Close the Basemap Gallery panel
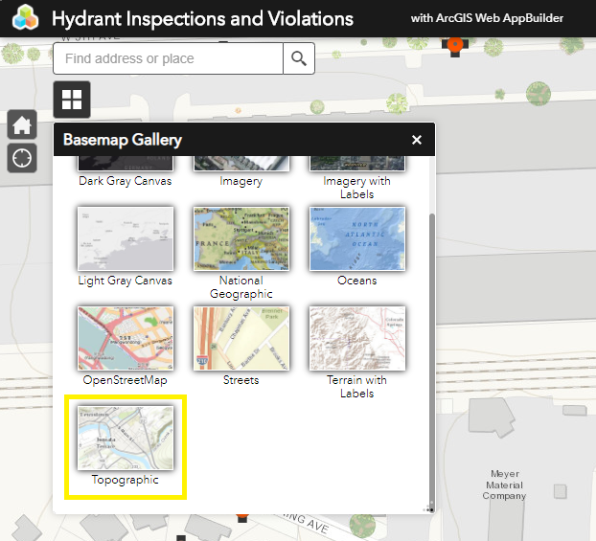The height and width of the screenshot is (541, 596). point(417,140)
